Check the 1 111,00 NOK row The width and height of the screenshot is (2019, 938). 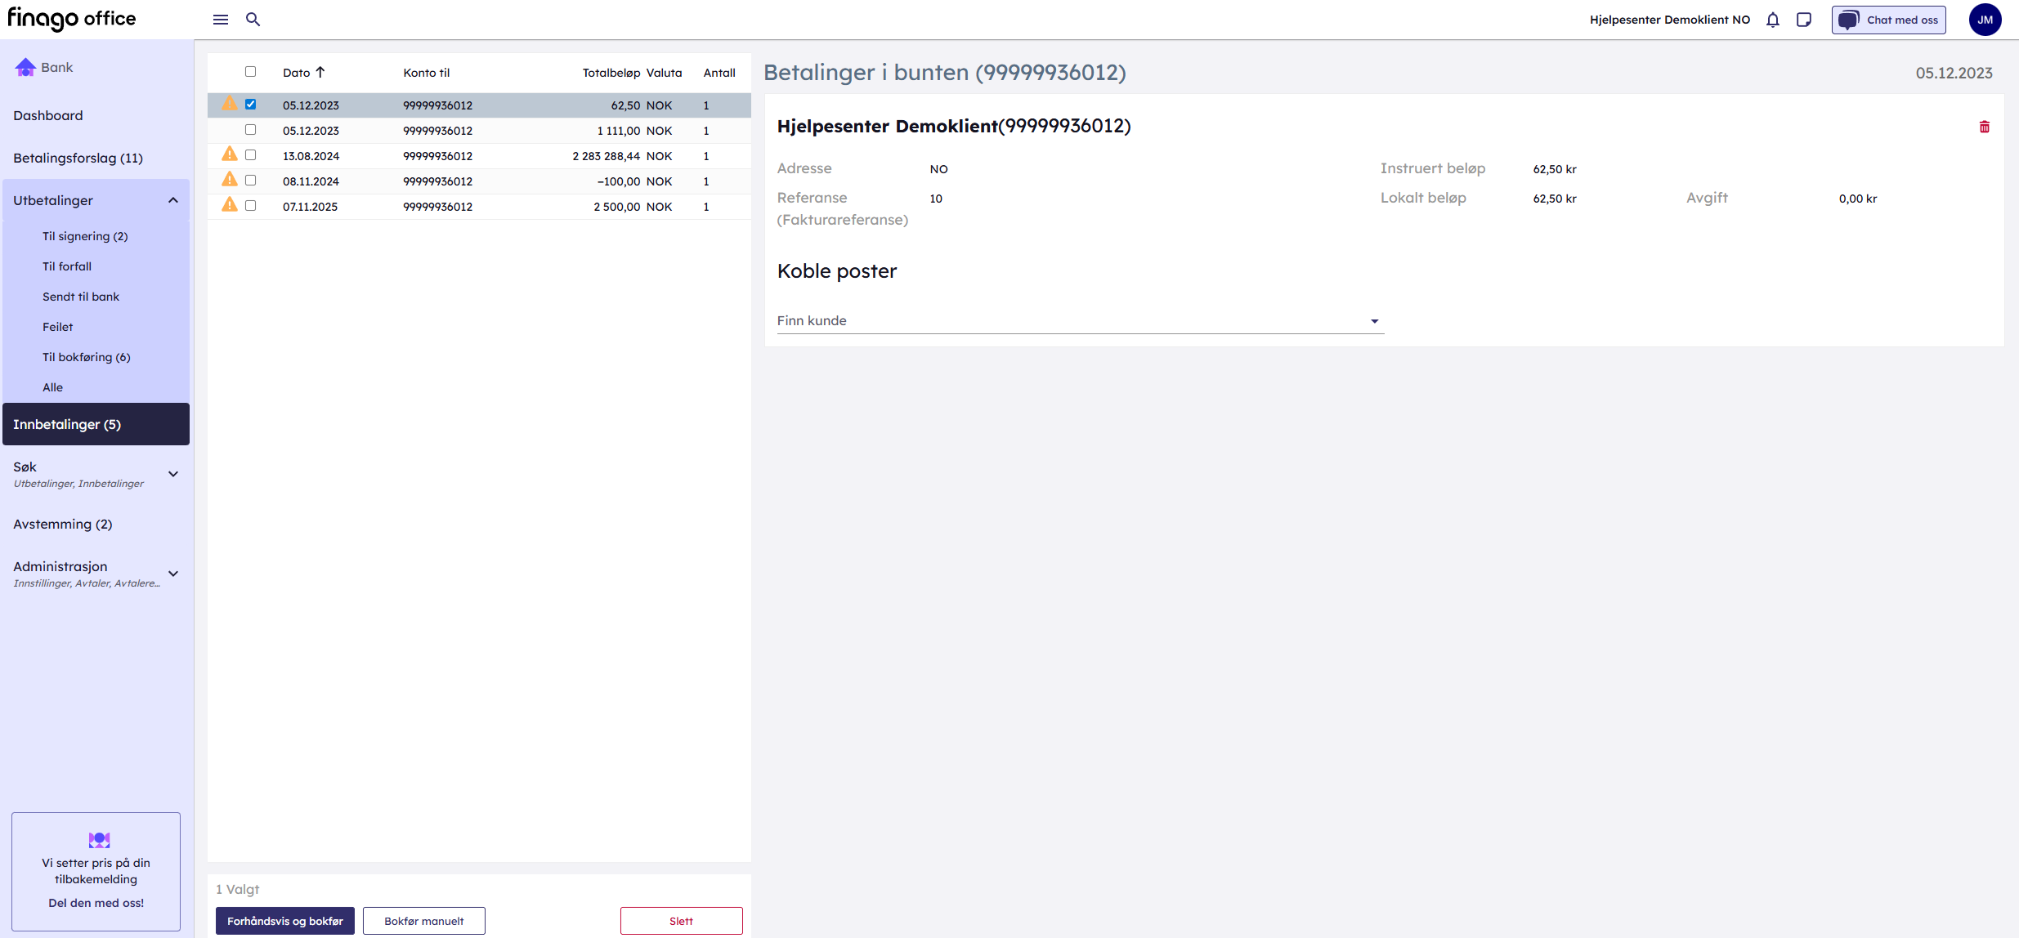click(x=251, y=130)
